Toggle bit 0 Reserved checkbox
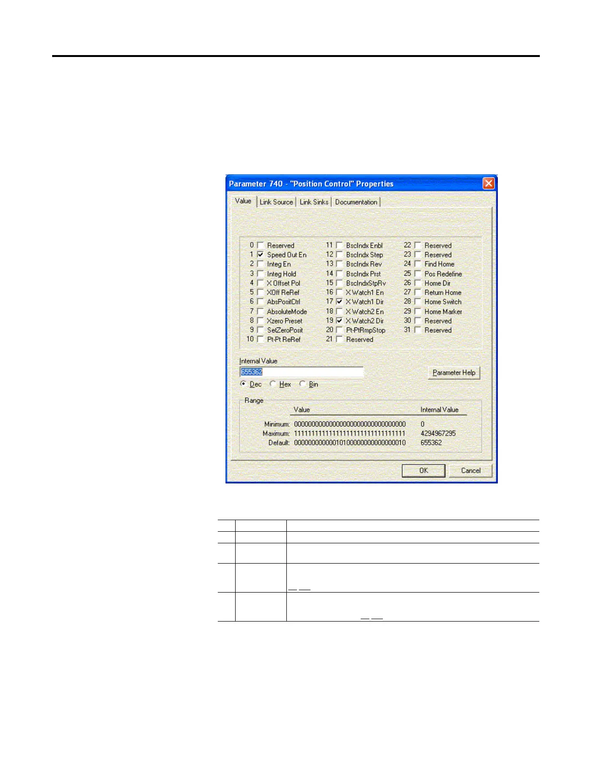The height and width of the screenshot is (765, 591). point(260,245)
